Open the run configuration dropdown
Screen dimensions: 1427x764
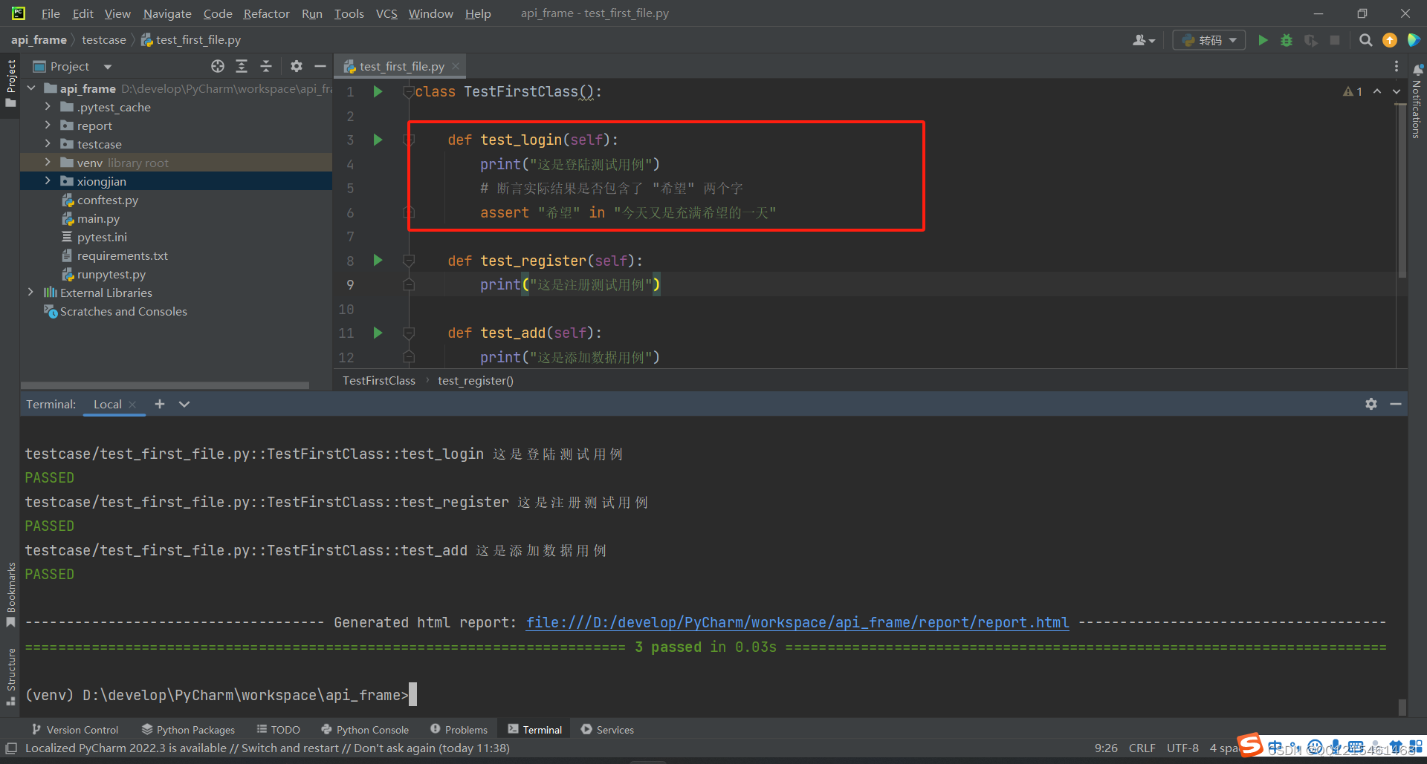pos(1210,40)
